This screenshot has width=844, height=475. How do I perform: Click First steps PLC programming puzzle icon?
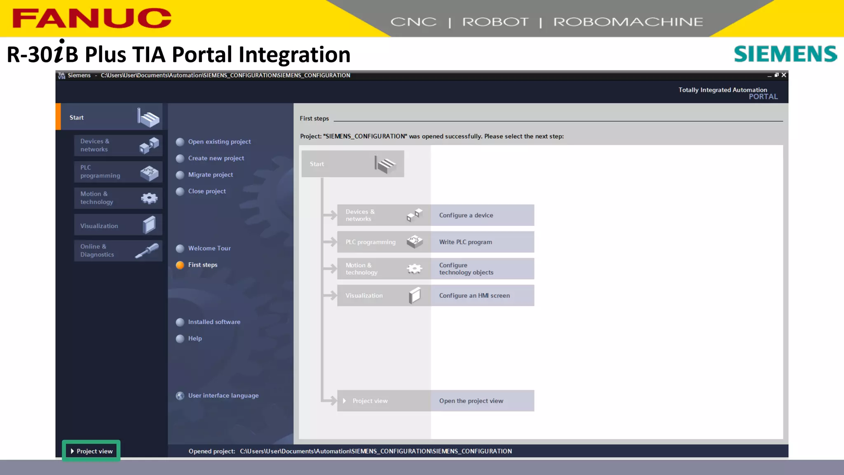(415, 242)
